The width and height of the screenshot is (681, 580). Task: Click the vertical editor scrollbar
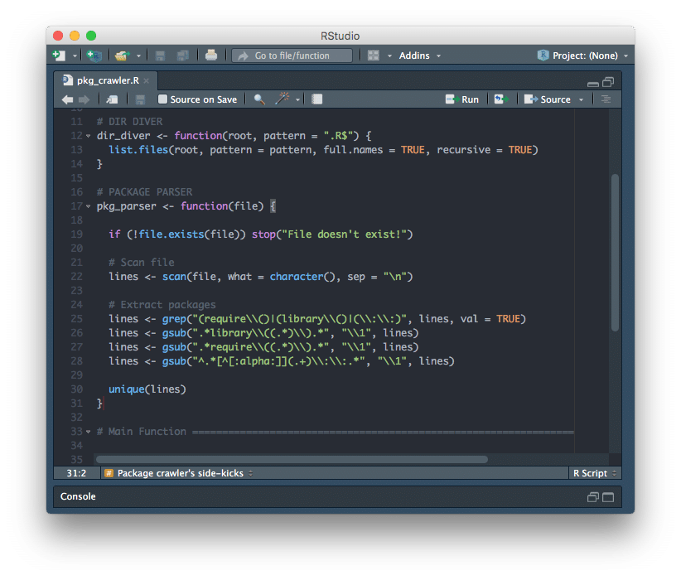tap(615, 253)
